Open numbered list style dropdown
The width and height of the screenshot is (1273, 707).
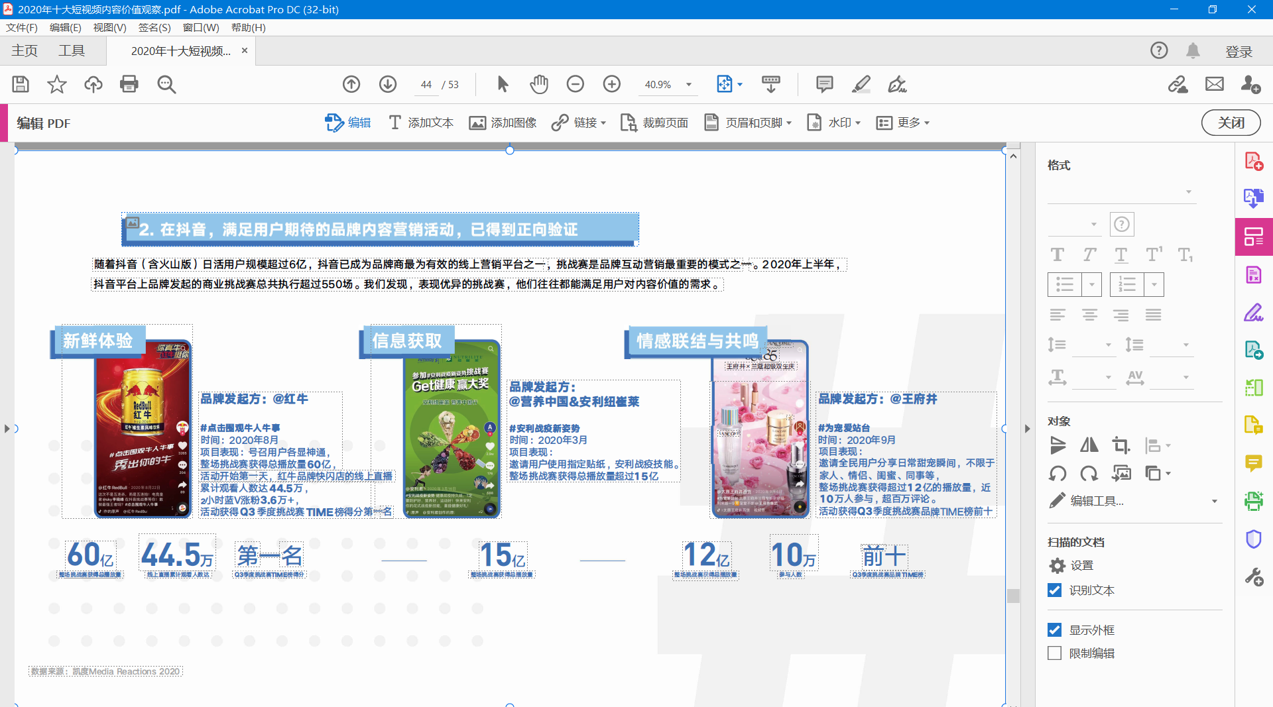tap(1154, 284)
